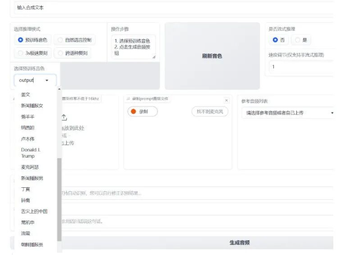This screenshot has width=363, height=255.
Task: Select the 跨语种复刻 inference mode
Action: (72, 53)
